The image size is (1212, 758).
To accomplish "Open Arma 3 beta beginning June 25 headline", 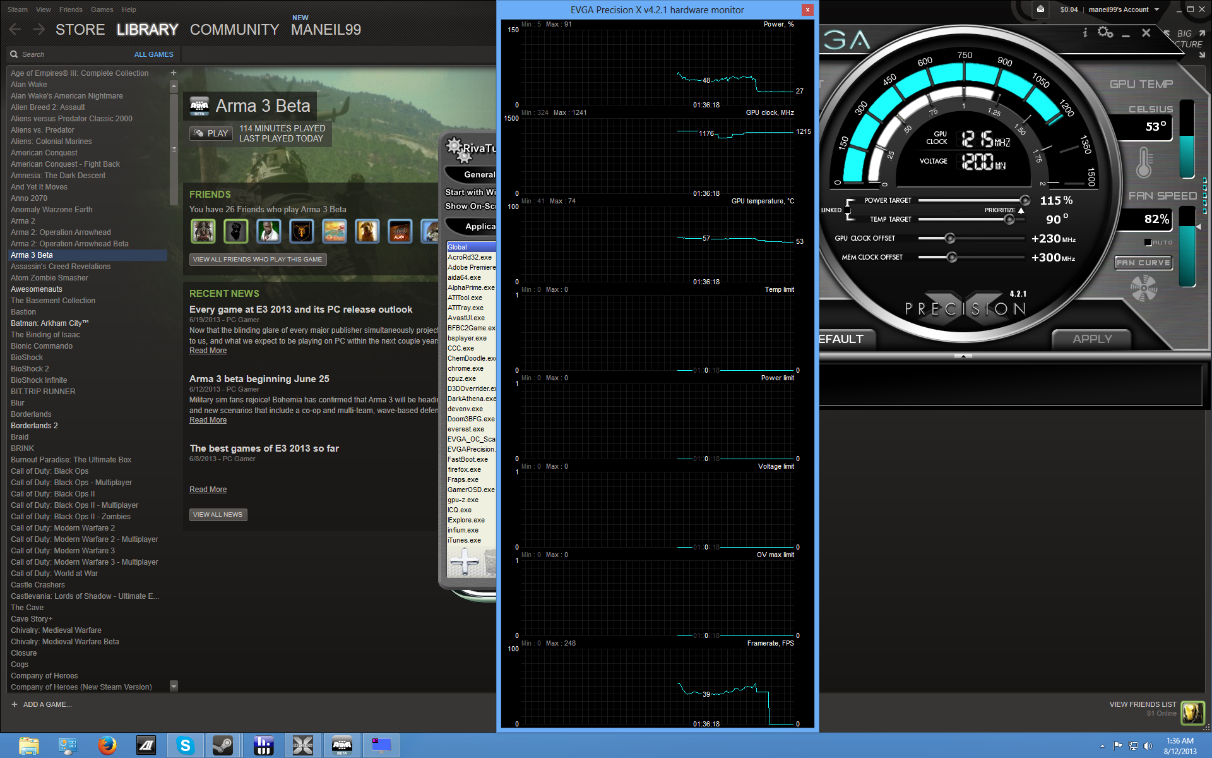I will tap(259, 379).
